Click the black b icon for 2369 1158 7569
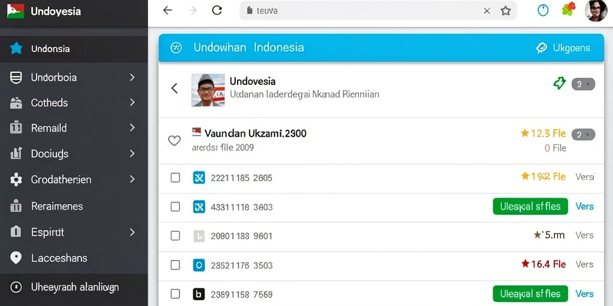Viewport: 613px width, 306px height. coord(199,294)
